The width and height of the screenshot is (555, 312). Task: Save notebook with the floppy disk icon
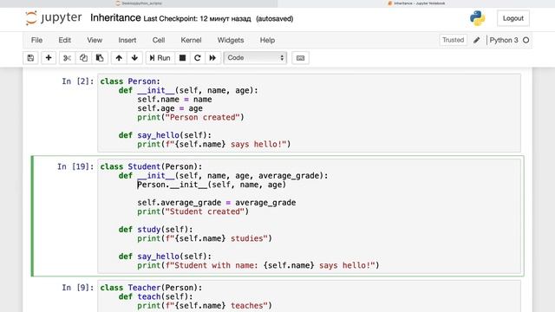[x=30, y=58]
